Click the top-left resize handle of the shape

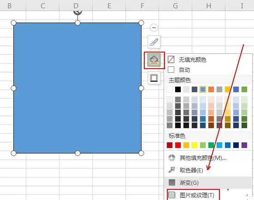pyautogui.click(x=14, y=23)
